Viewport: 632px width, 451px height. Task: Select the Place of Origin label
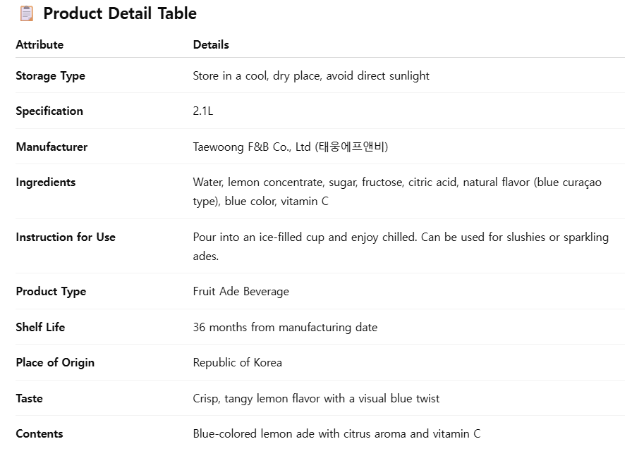[x=55, y=363]
